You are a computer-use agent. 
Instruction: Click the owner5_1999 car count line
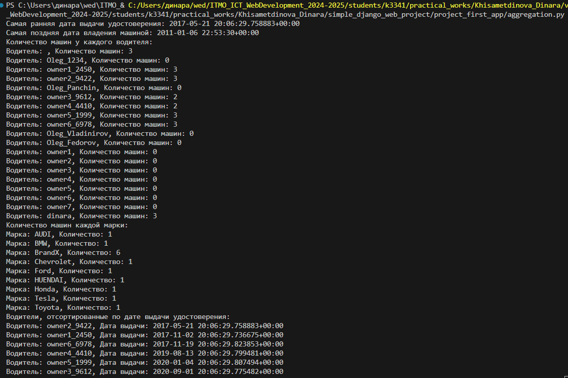pyautogui.click(x=92, y=115)
